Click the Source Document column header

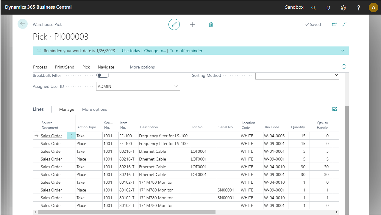click(x=50, y=125)
